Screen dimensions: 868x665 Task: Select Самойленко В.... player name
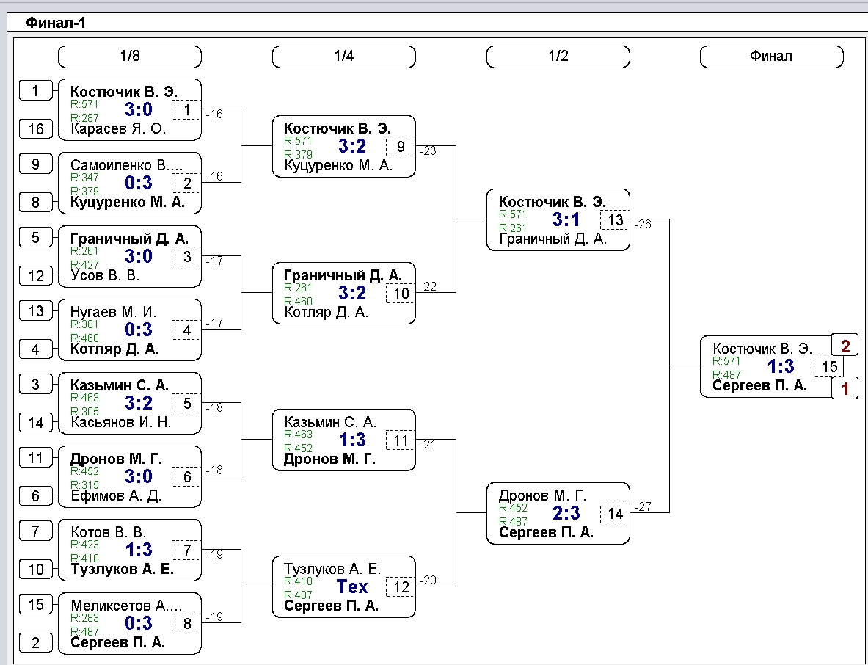[127, 165]
